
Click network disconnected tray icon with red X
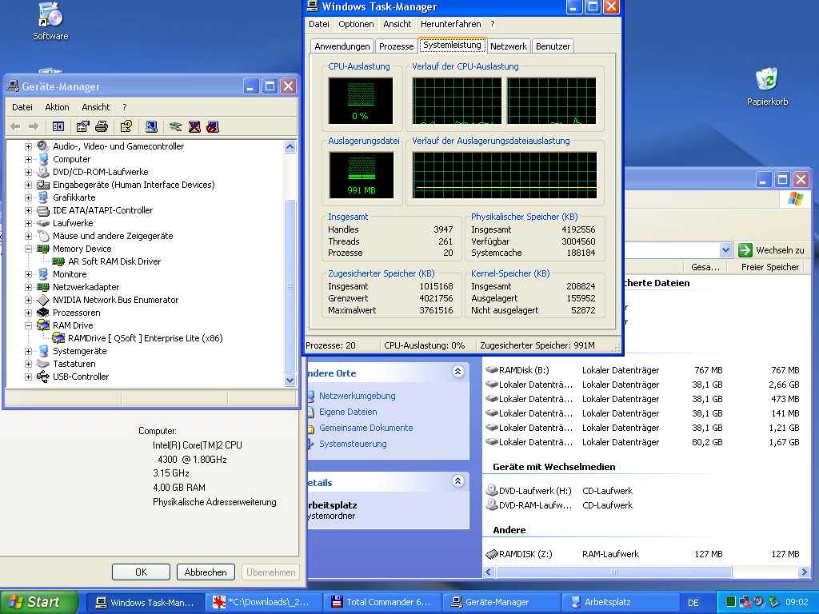[x=745, y=602]
